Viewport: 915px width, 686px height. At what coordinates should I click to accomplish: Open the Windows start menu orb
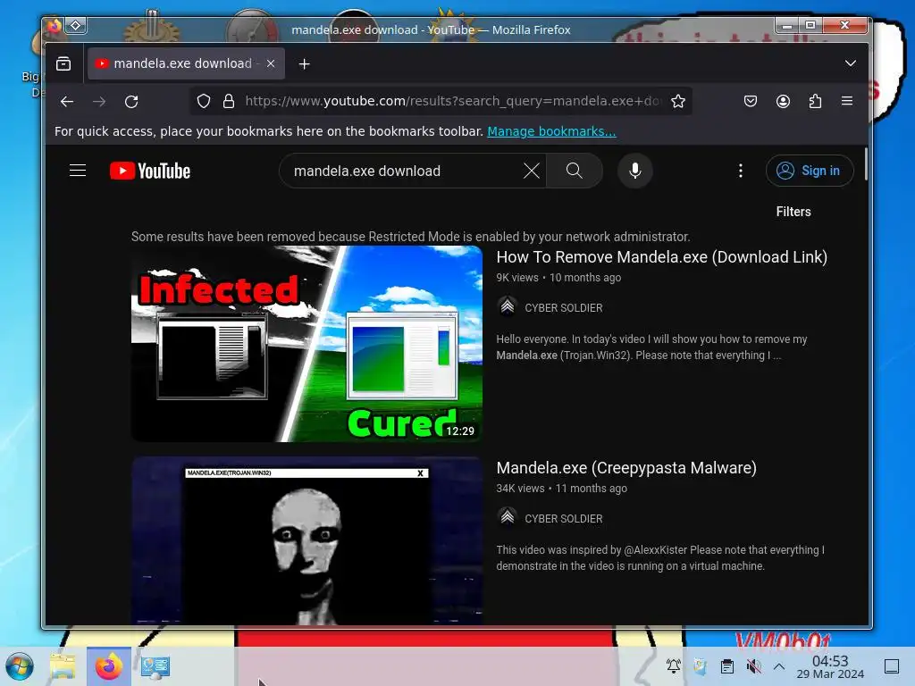click(x=20, y=666)
